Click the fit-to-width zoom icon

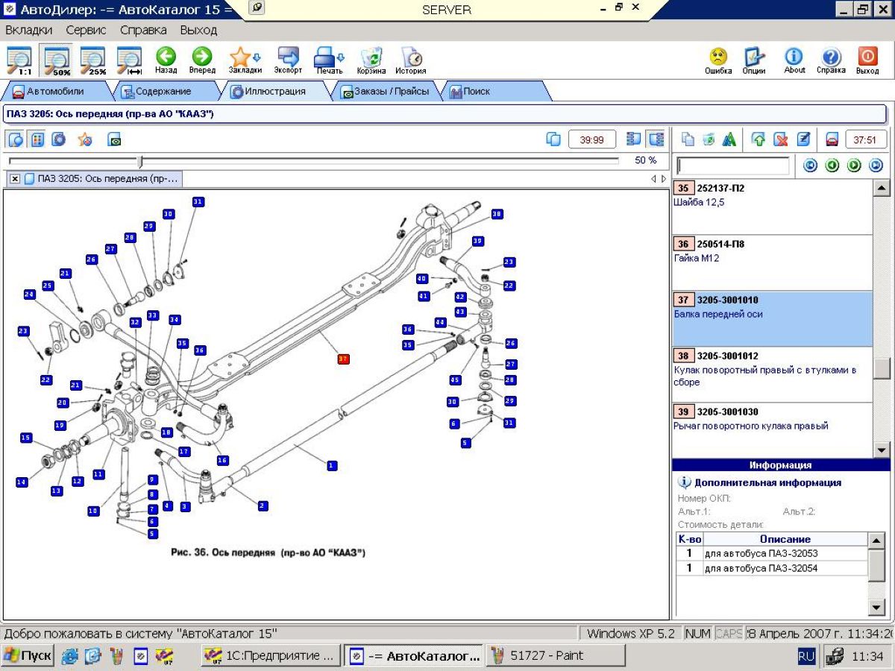coord(129,60)
